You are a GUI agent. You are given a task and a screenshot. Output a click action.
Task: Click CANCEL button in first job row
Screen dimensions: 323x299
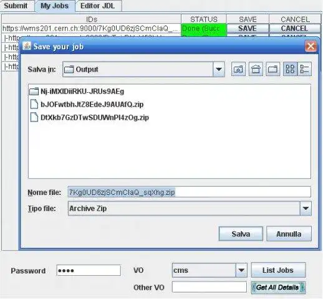tap(294, 29)
